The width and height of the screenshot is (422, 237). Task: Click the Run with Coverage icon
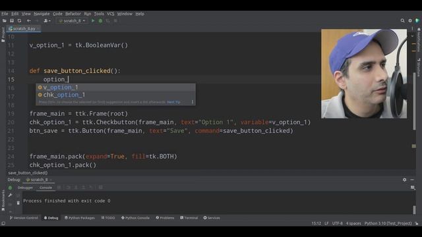pyautogui.click(x=108, y=20)
